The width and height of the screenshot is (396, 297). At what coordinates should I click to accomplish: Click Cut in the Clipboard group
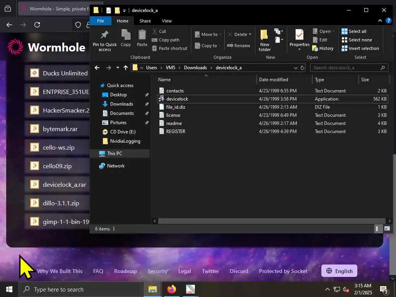pyautogui.click(x=159, y=31)
